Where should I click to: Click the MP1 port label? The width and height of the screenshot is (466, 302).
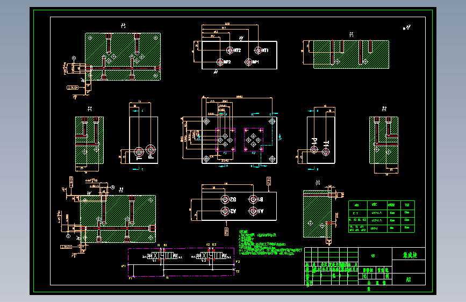tap(255, 62)
